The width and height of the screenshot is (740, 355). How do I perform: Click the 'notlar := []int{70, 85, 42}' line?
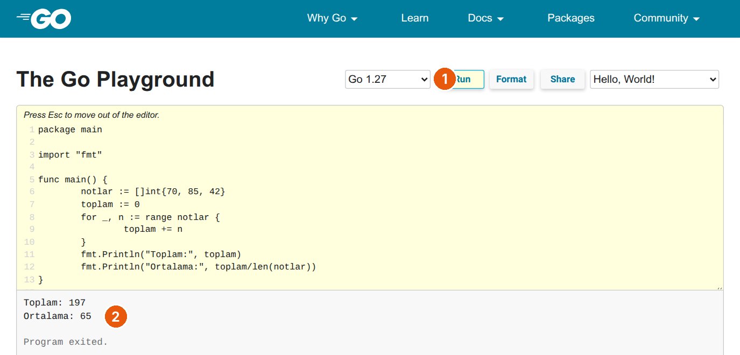[153, 192]
